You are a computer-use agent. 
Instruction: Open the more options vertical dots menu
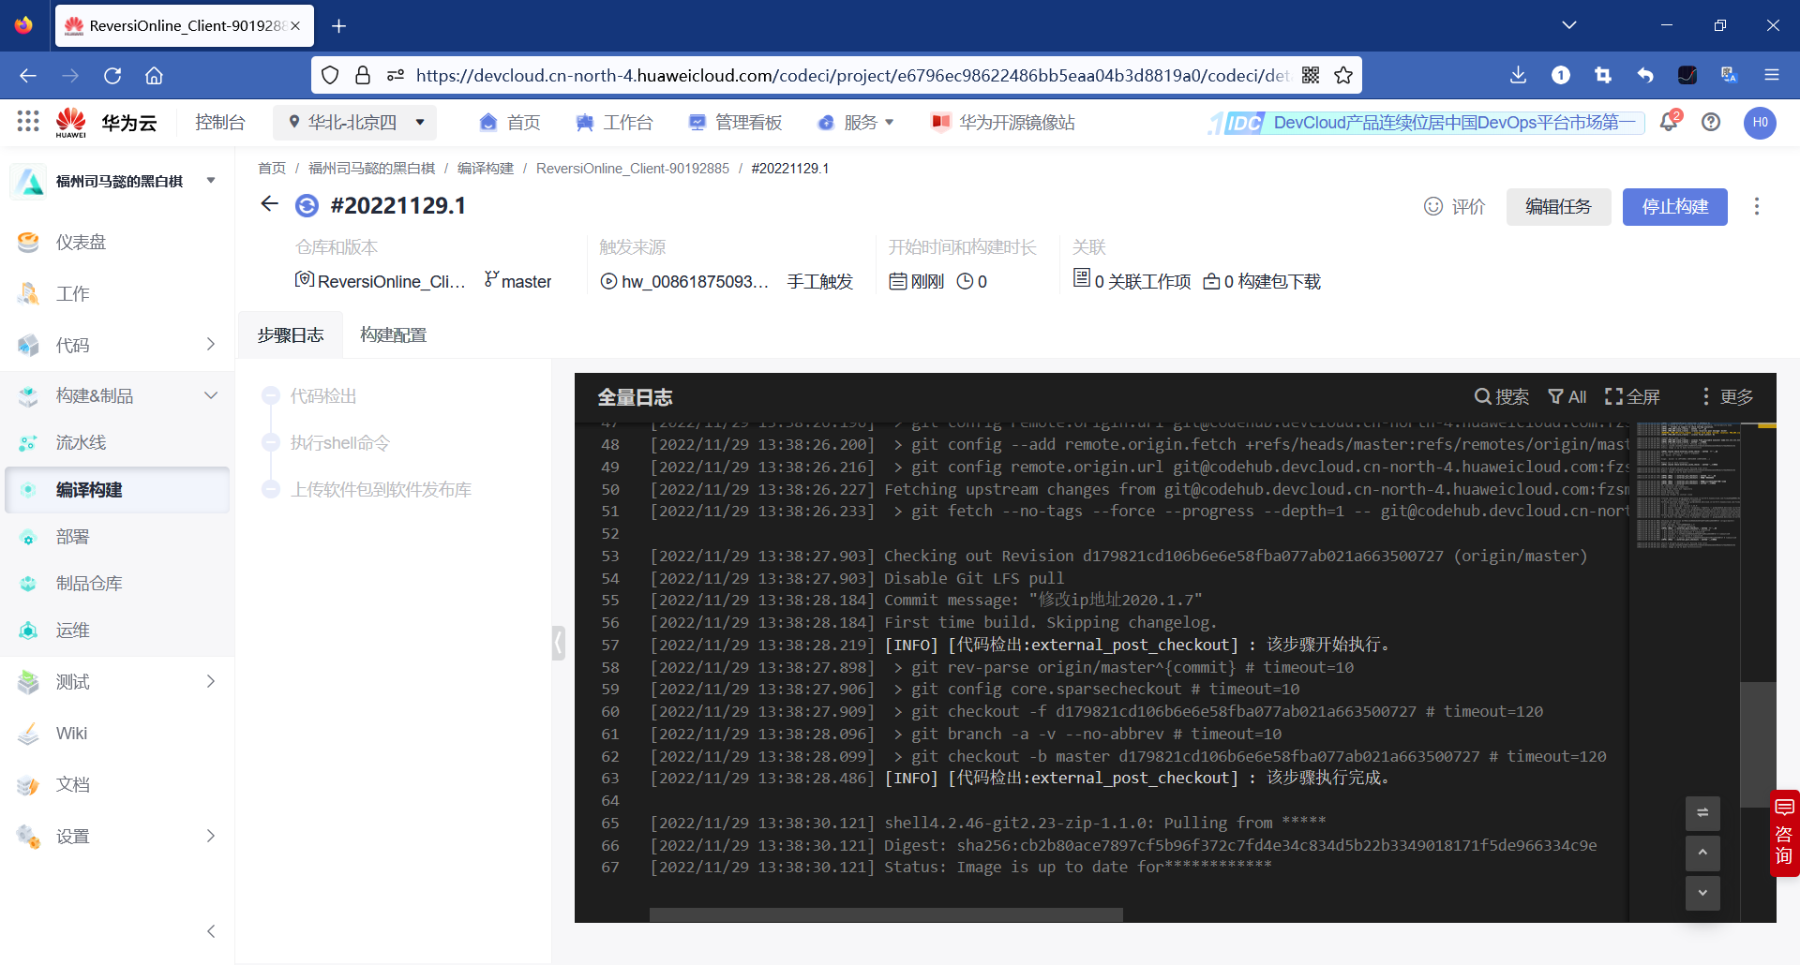click(1757, 206)
